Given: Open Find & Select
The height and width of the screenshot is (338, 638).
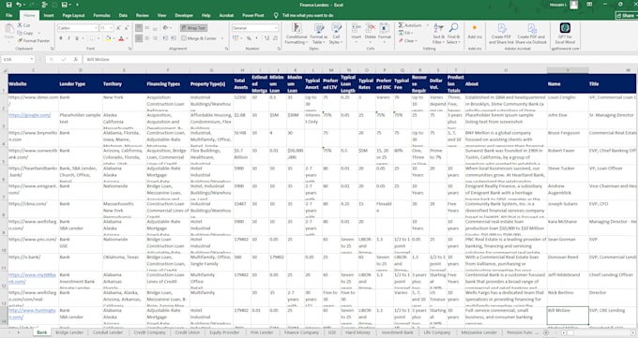Looking at the screenshot, I should coord(453,34).
